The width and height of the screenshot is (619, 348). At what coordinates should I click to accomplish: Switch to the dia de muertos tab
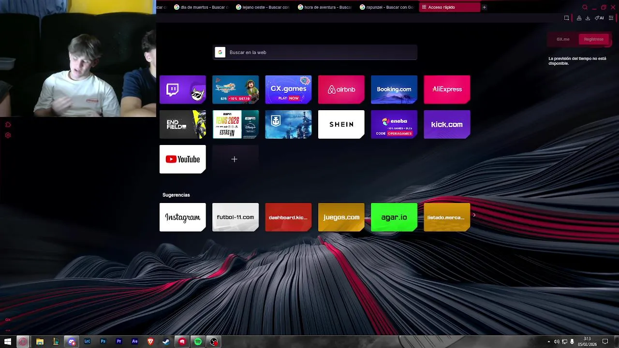[201, 7]
